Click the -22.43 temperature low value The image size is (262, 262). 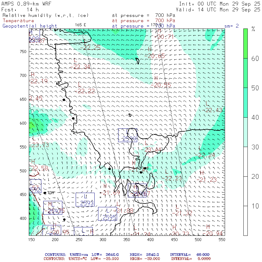(x=213, y=110)
